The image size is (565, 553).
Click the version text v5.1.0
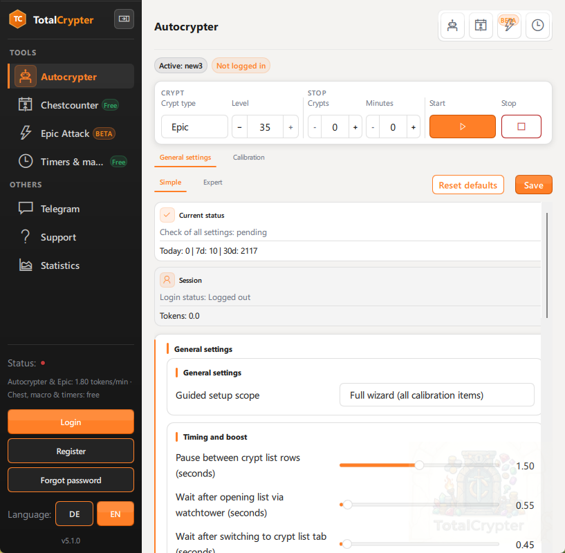tap(71, 541)
